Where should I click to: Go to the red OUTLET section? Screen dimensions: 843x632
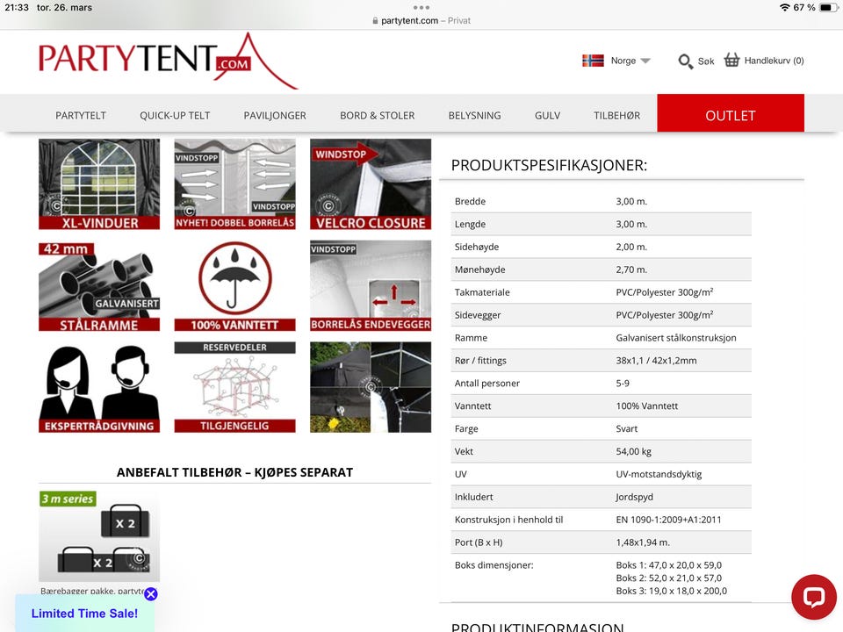pyautogui.click(x=731, y=113)
